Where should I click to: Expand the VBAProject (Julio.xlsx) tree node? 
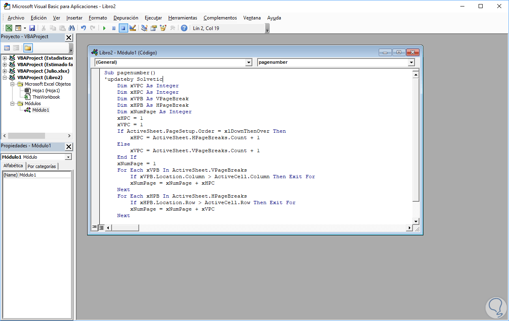pos(5,71)
